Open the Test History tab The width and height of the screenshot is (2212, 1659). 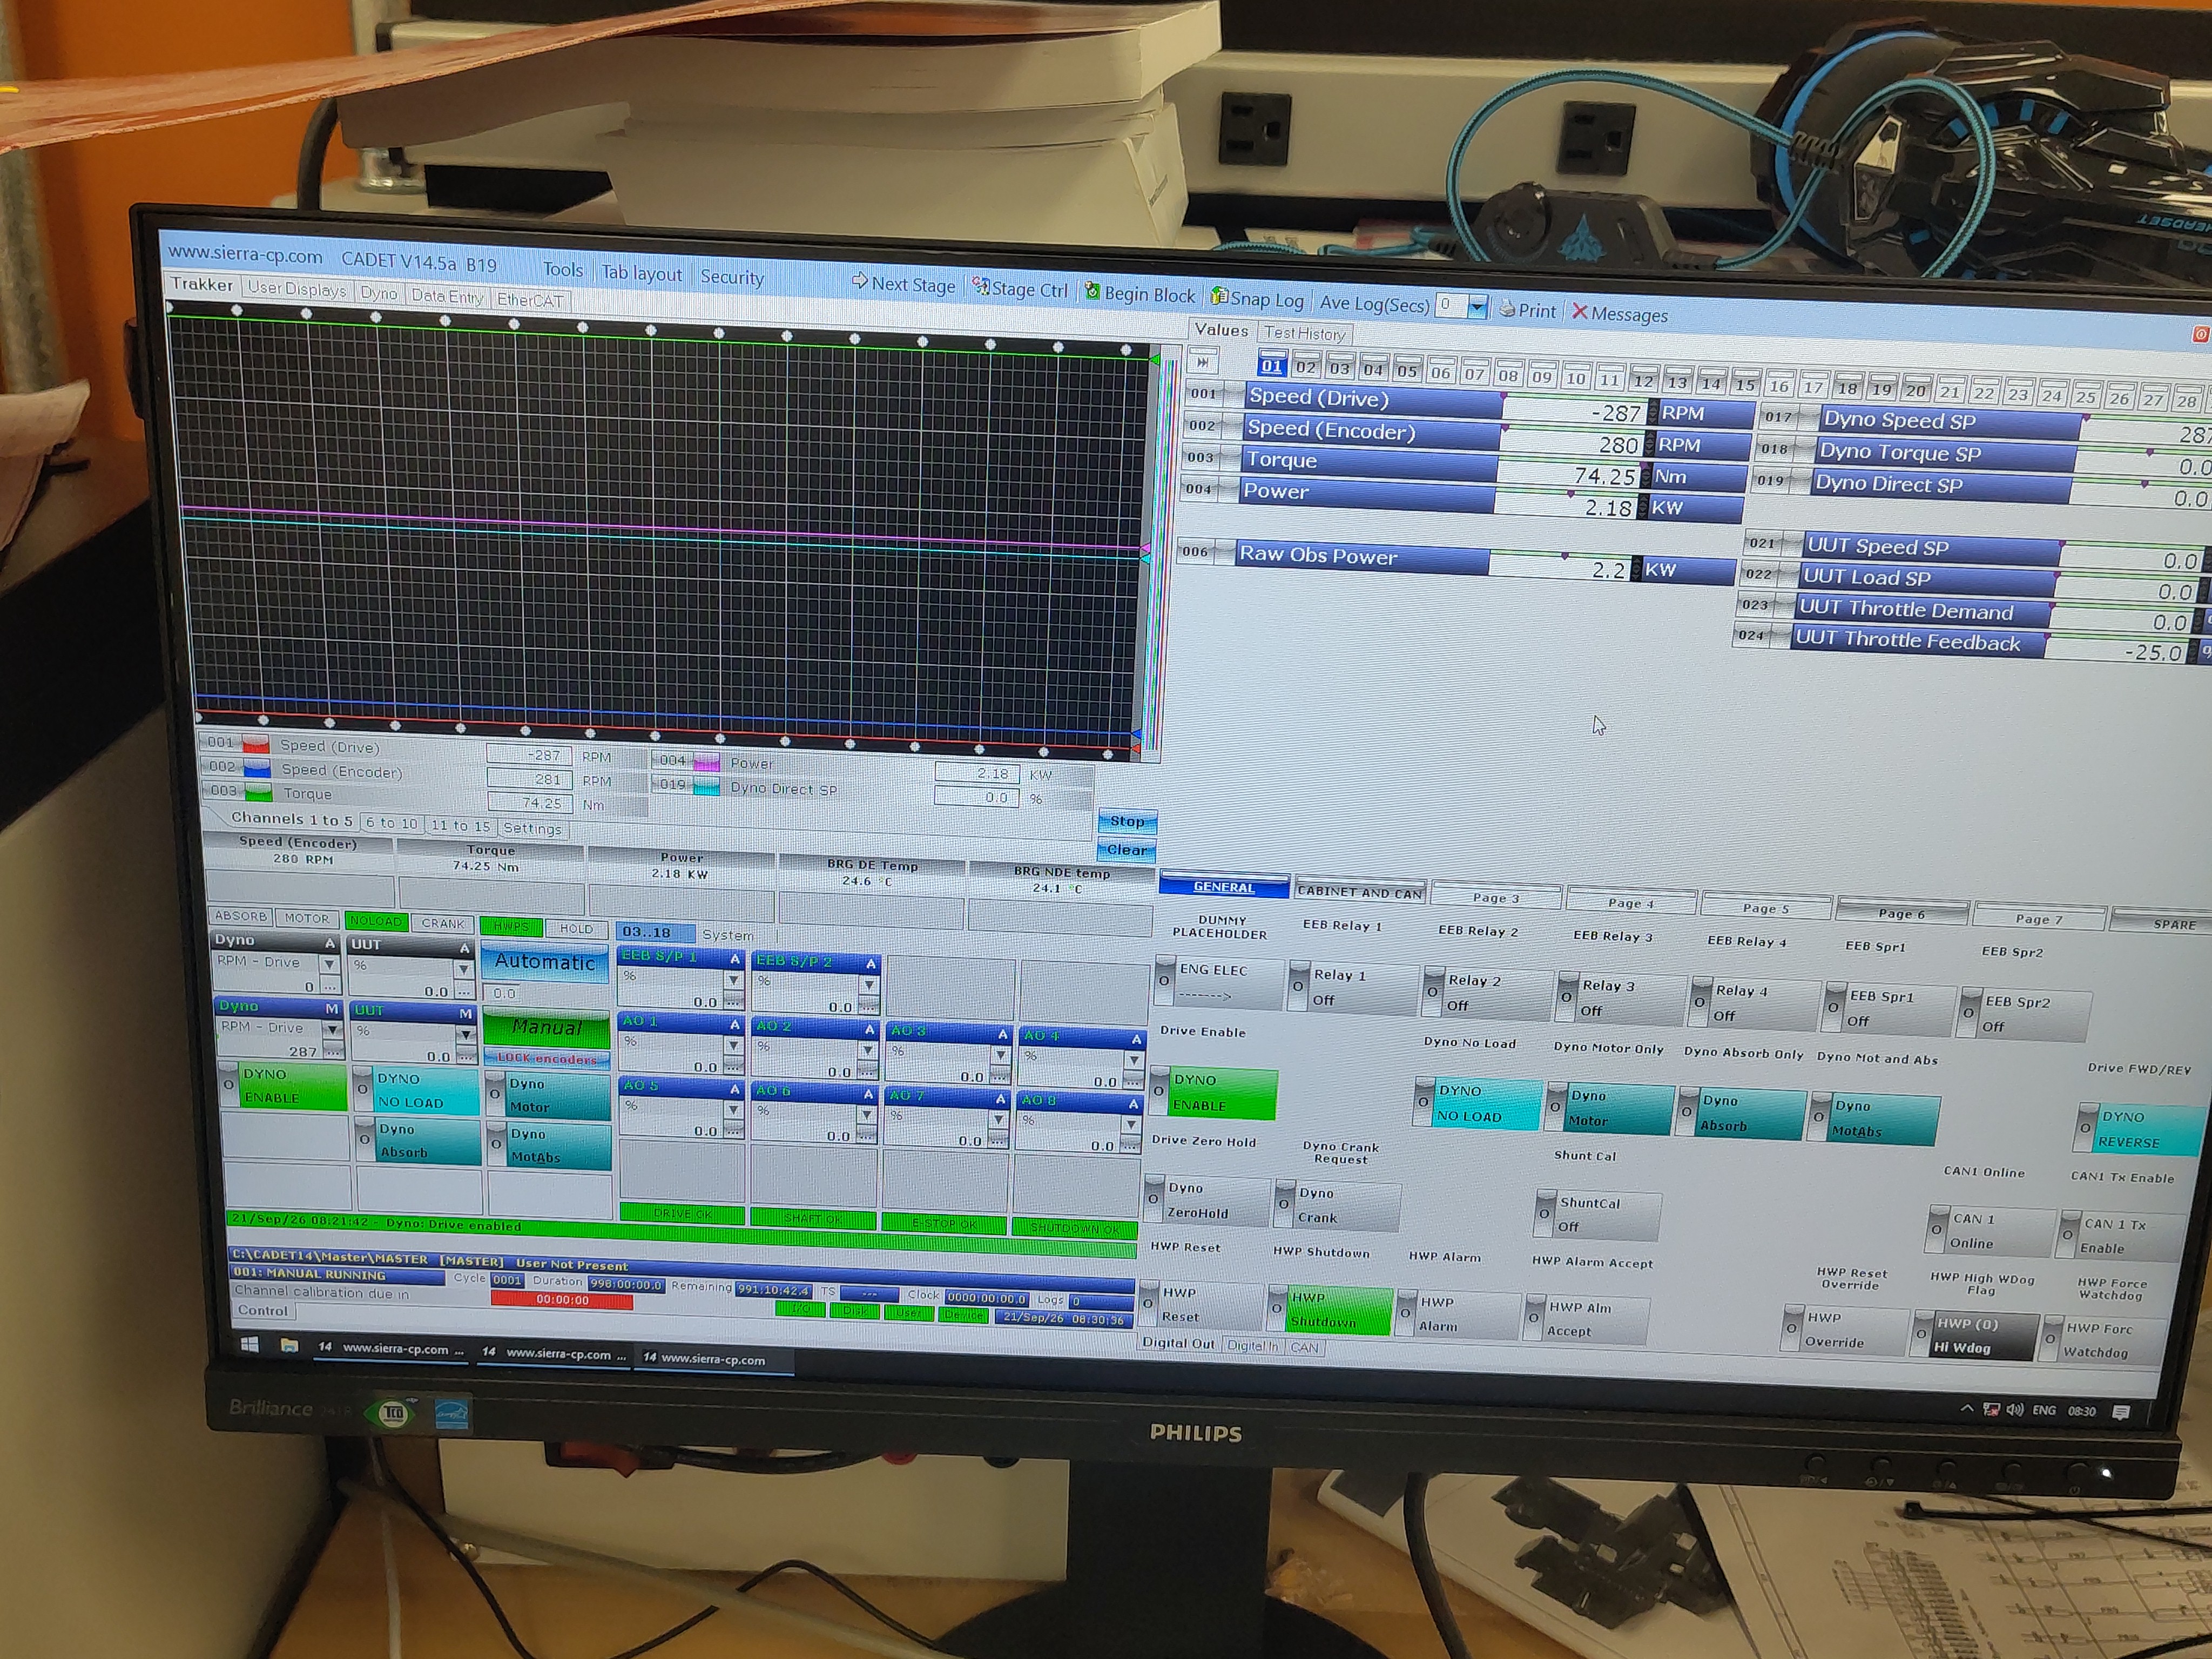click(x=1304, y=333)
